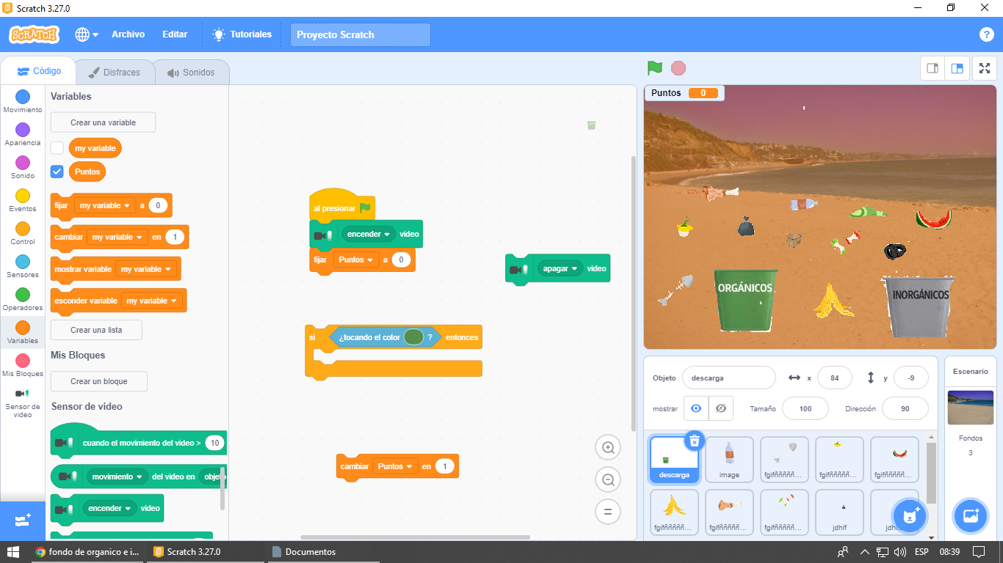1003x563 pixels.
Task: Zoom in on the code workspace
Action: (x=608, y=448)
